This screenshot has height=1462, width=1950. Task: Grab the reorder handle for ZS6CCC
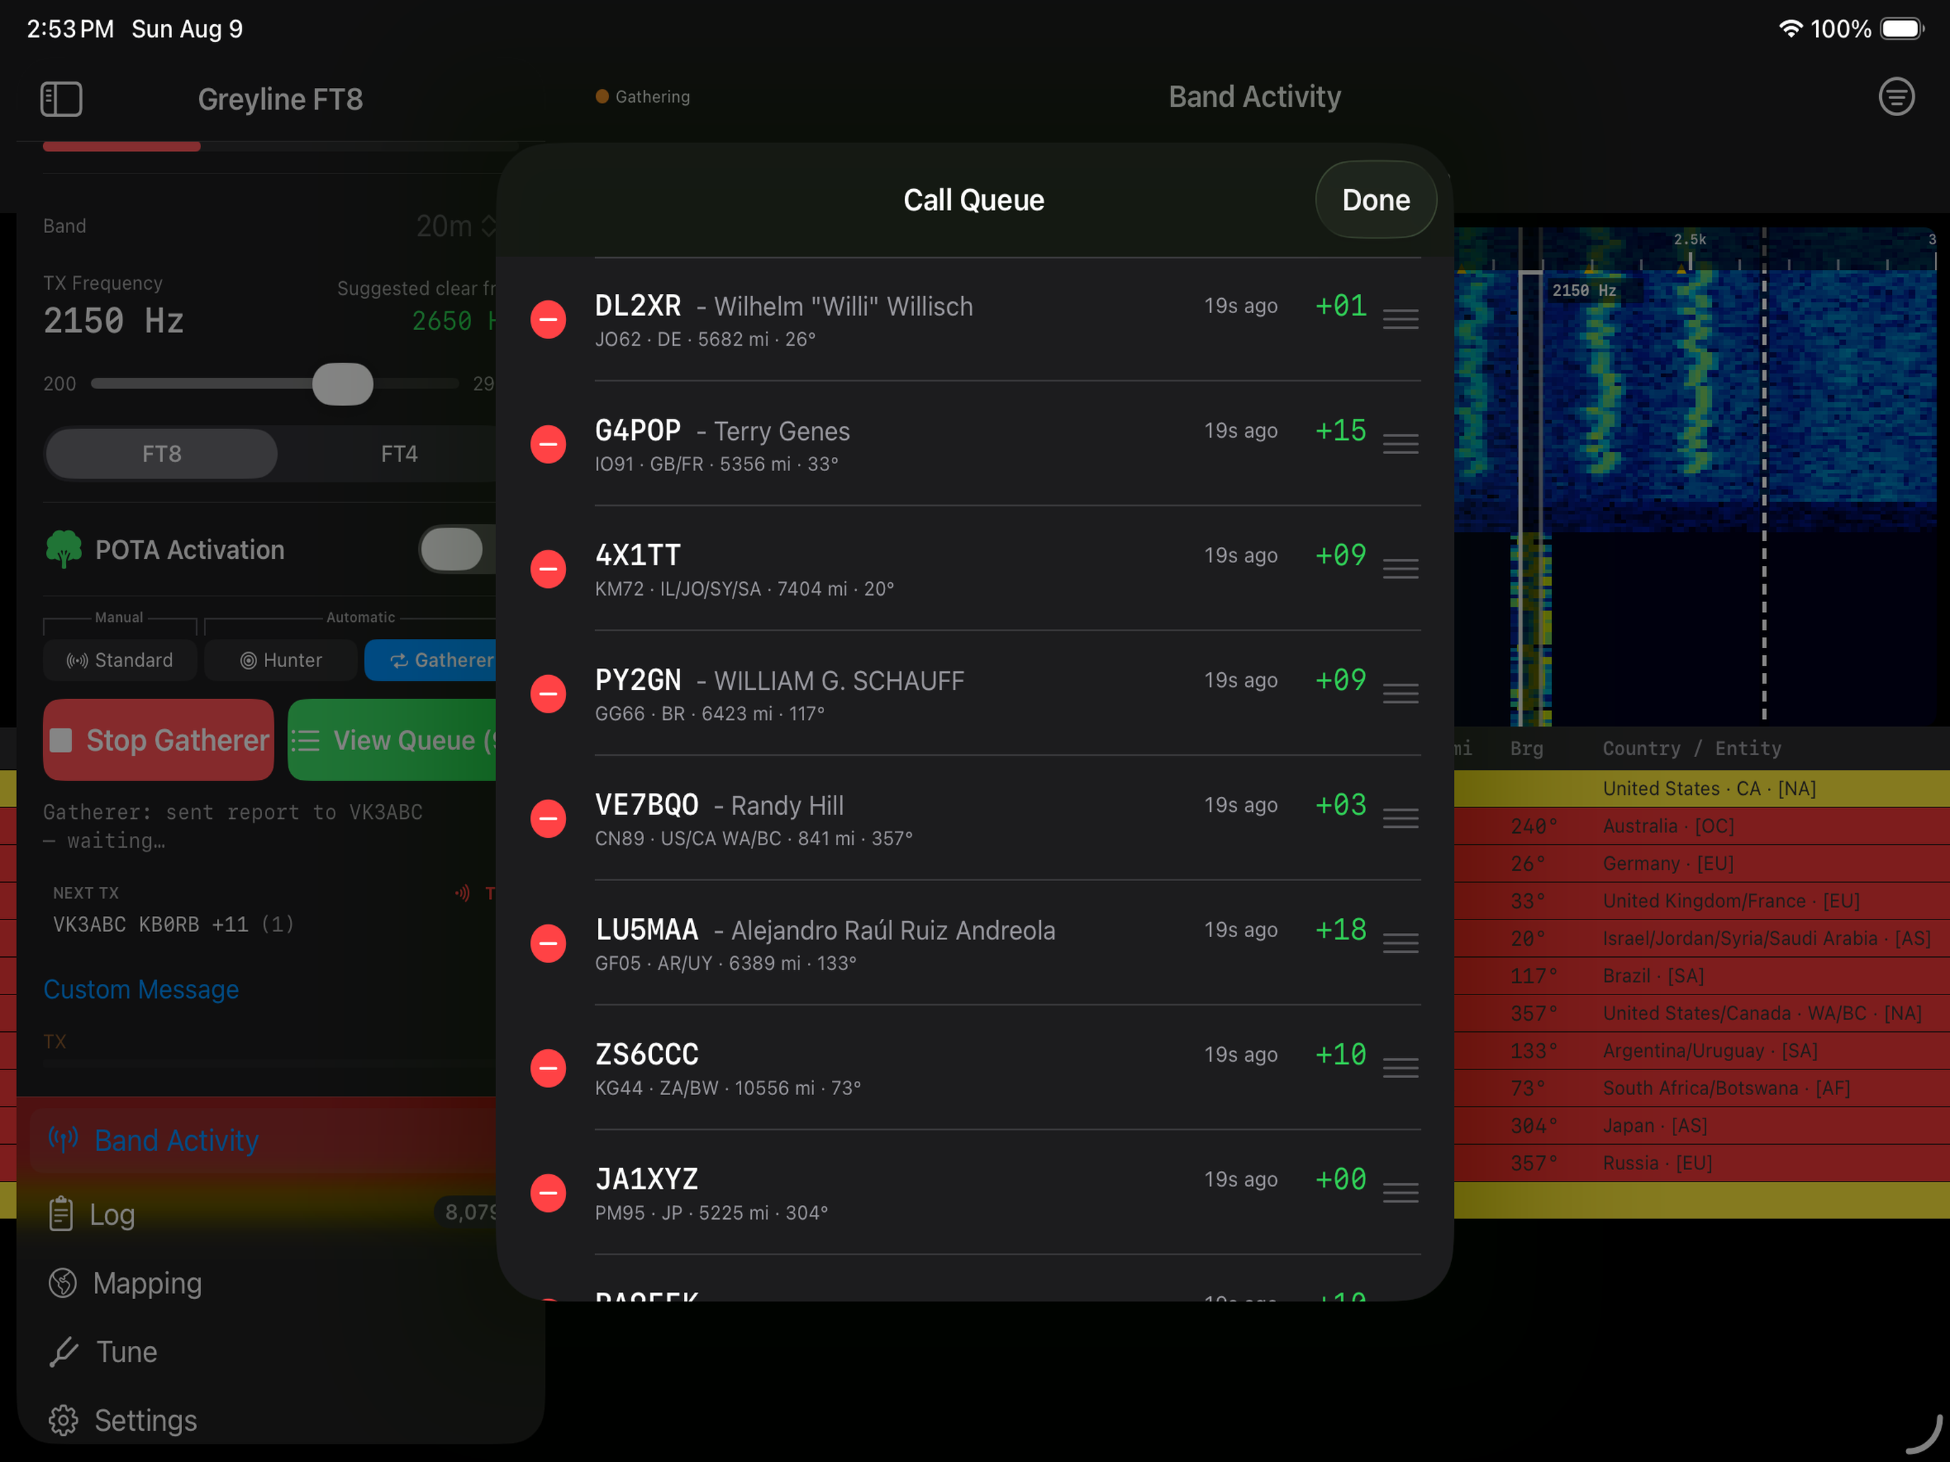click(x=1400, y=1068)
